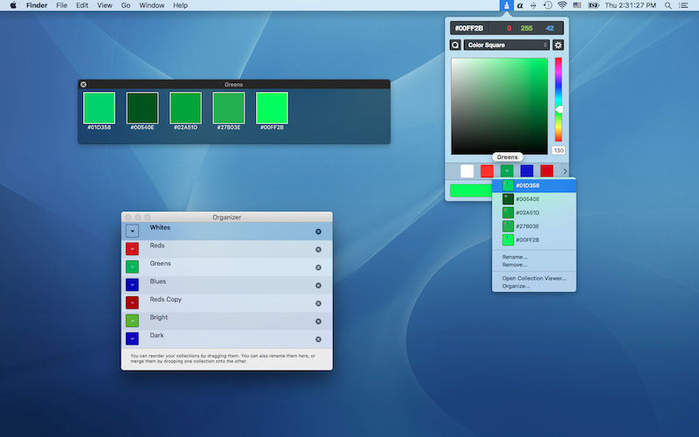This screenshot has width=699, height=437.
Task: Open Spotlight search in the menu bar
Action: 668,5
